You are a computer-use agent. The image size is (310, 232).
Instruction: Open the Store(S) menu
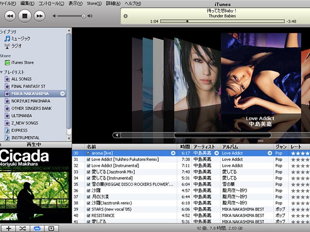coord(94,3)
